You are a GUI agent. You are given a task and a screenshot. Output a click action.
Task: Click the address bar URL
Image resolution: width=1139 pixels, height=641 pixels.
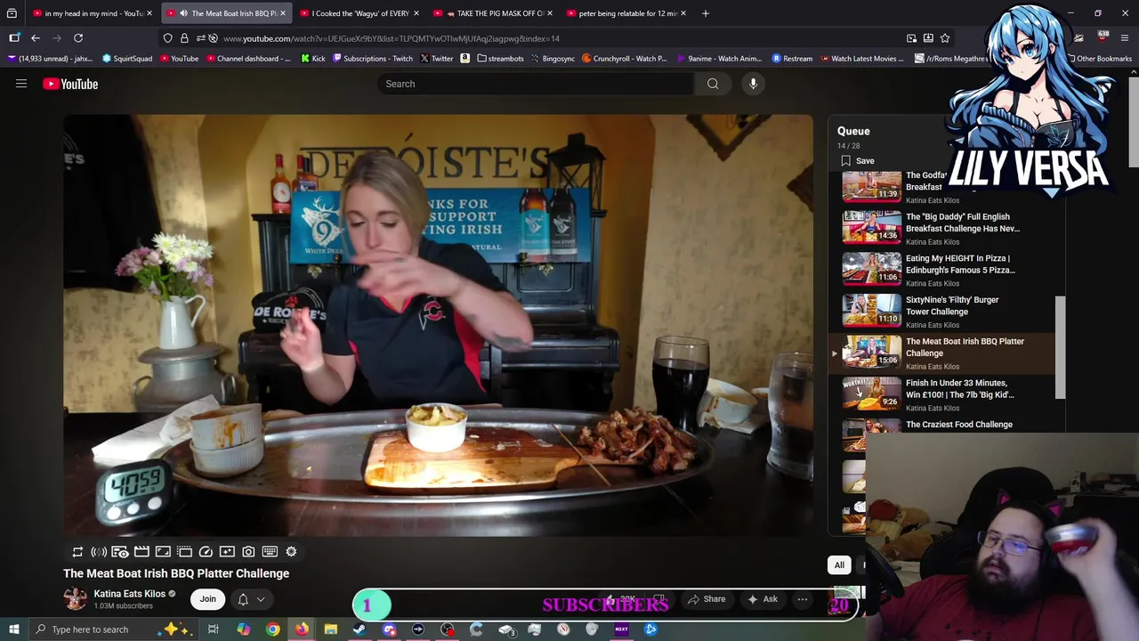pyautogui.click(x=392, y=38)
